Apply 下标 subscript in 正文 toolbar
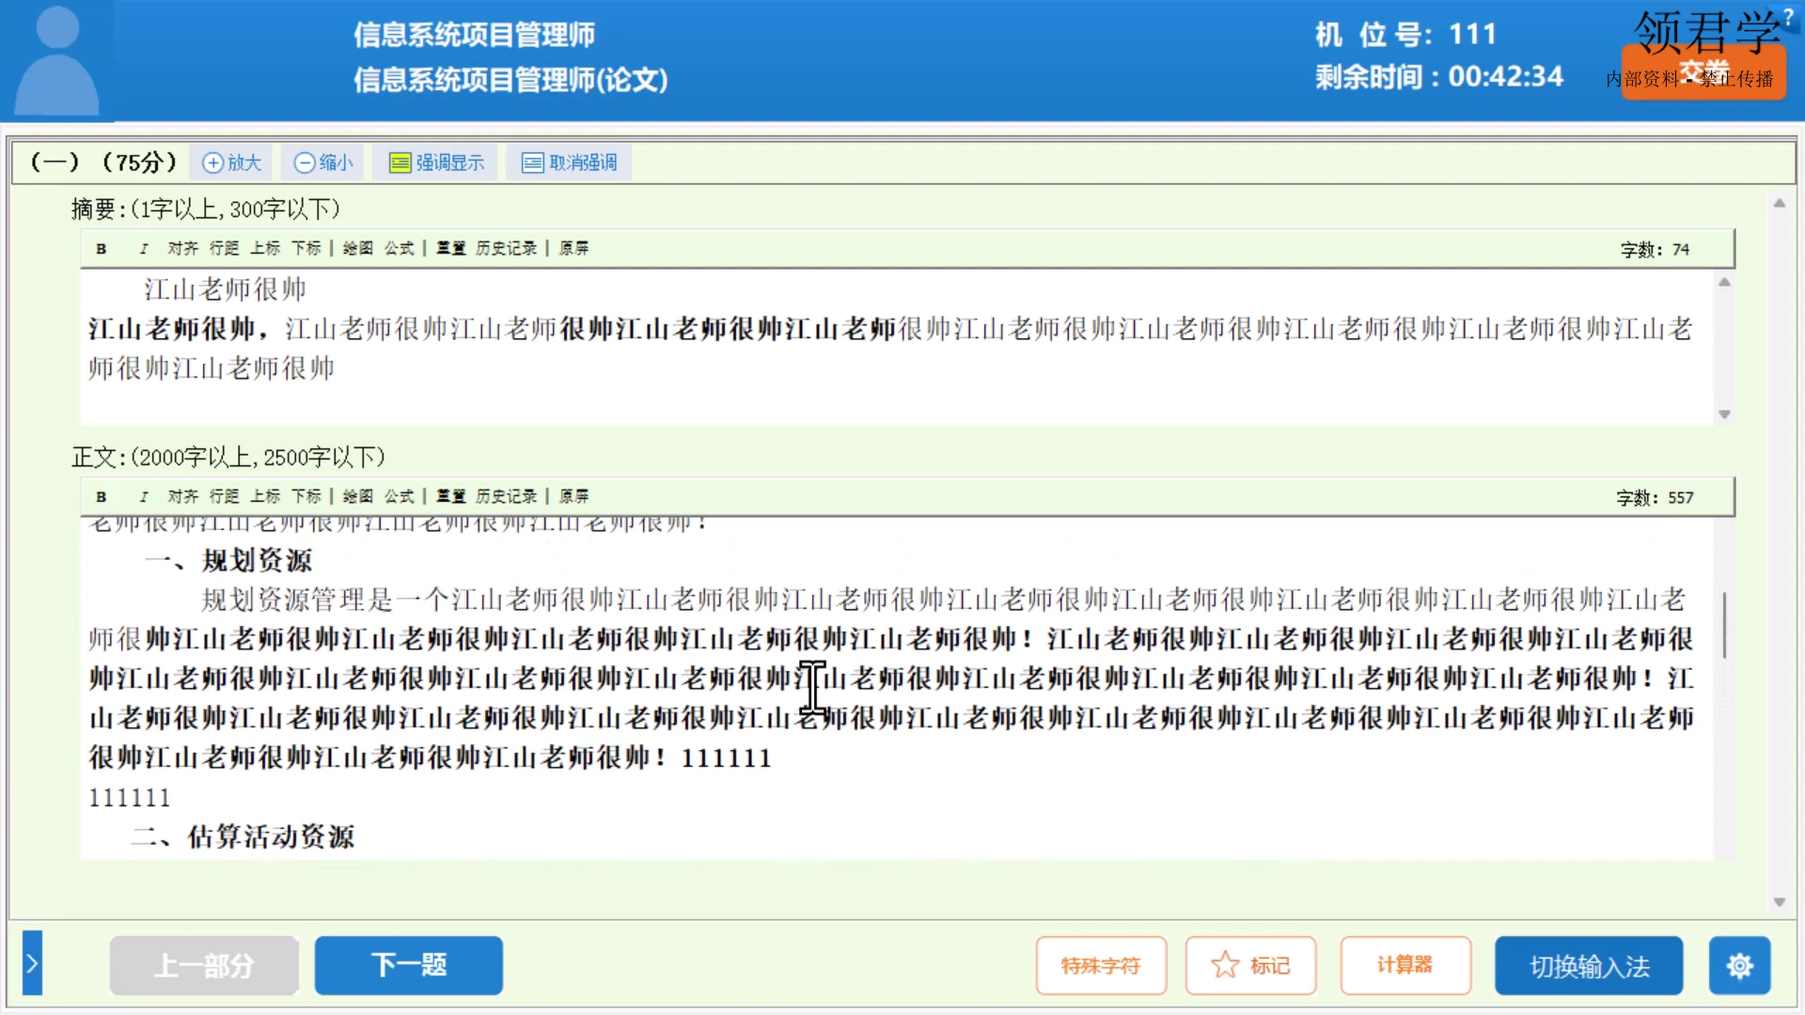This screenshot has width=1805, height=1015. tap(306, 496)
